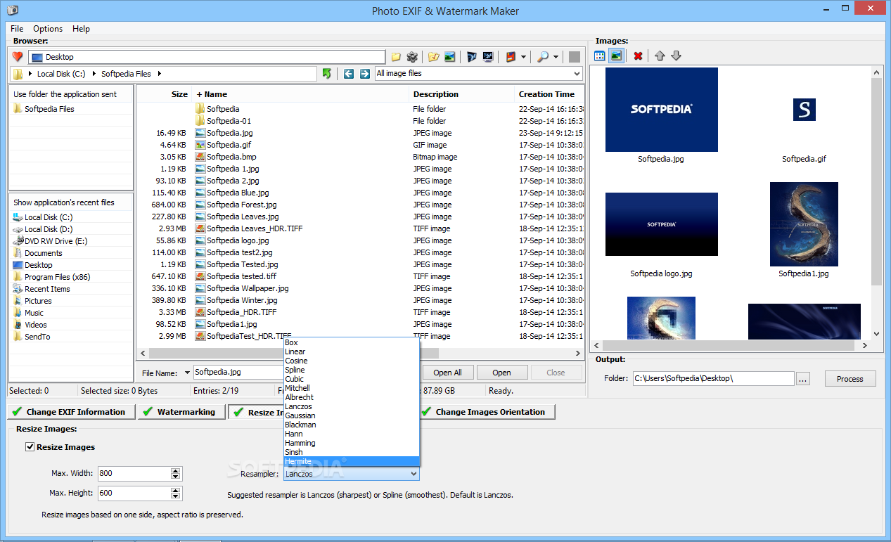Click the monitor screen icon in browser toolbar
The image size is (891, 542).
click(488, 57)
